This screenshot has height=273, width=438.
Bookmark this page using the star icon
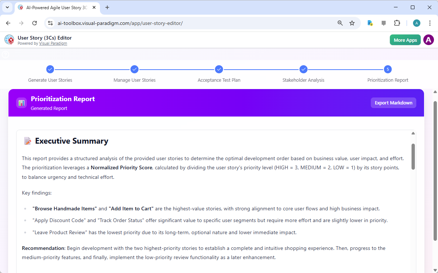352,23
